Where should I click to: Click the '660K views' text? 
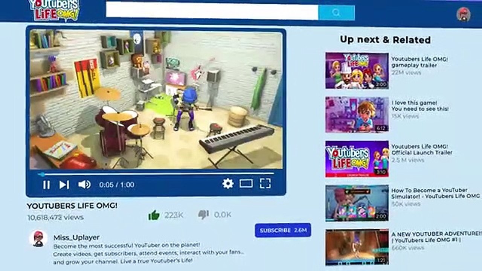tap(408, 248)
